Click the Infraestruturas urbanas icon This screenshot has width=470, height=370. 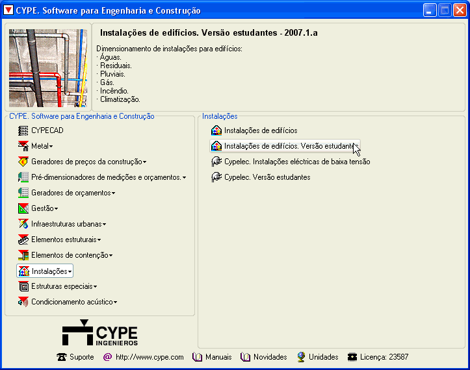[23, 224]
